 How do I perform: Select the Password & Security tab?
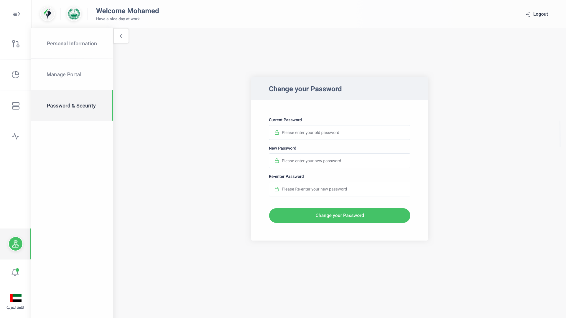pos(72,105)
